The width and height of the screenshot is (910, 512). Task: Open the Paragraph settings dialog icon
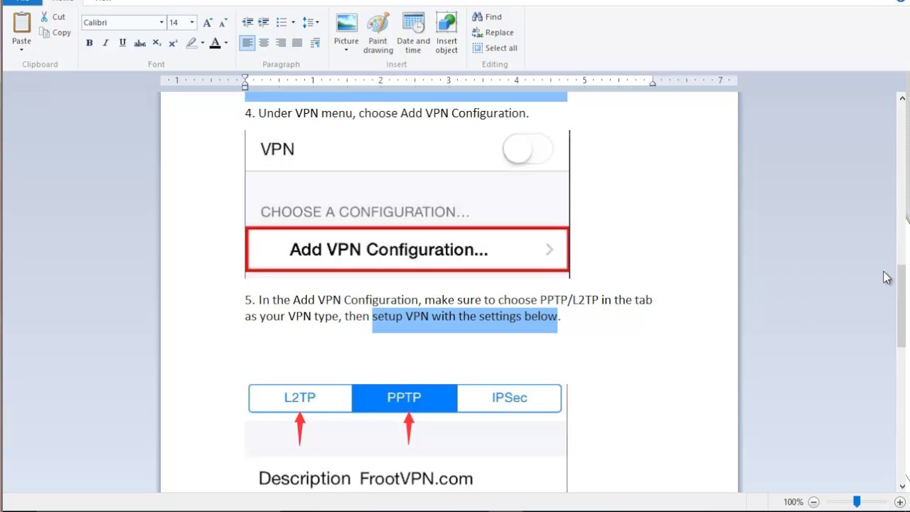pos(315,43)
